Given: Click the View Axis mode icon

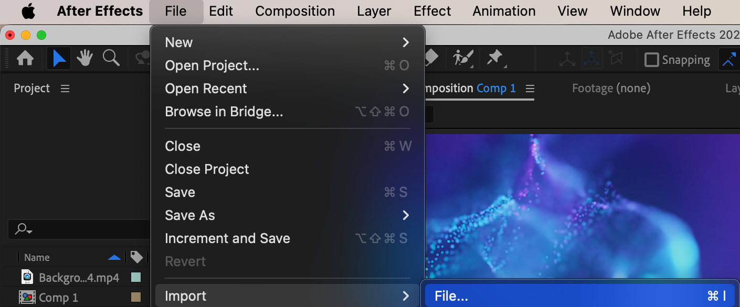Looking at the screenshot, I should click(617, 59).
